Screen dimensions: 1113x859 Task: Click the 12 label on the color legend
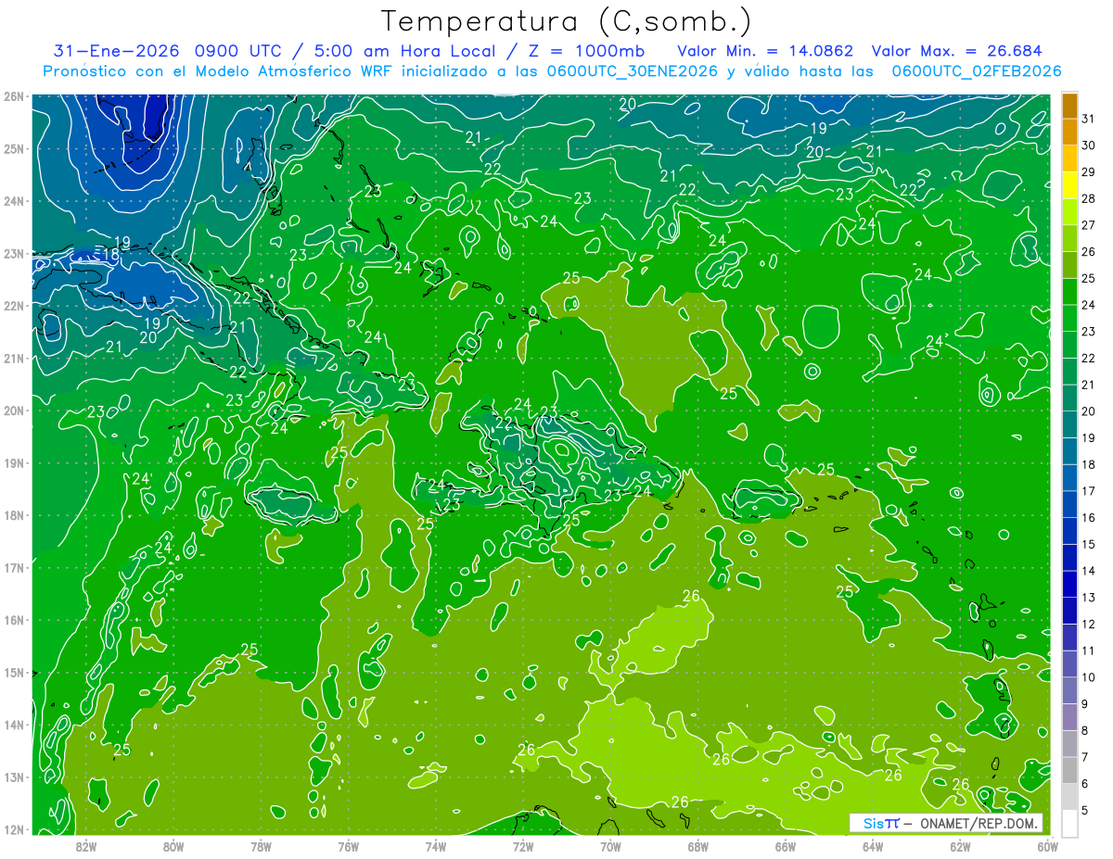pos(1089,624)
